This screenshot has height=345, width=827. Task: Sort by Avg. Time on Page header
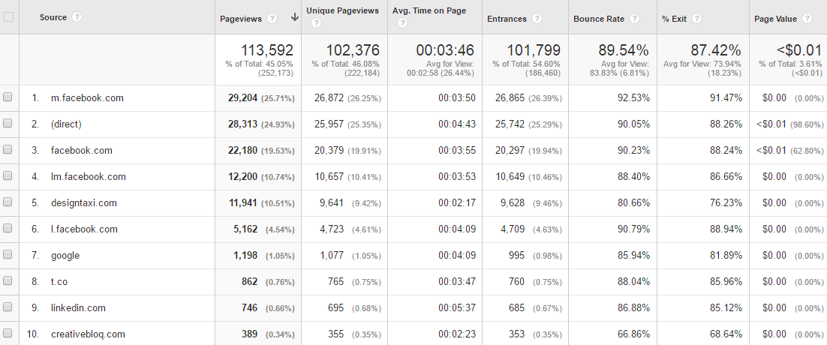click(x=429, y=10)
